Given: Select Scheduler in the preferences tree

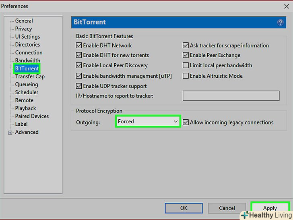Looking at the screenshot, I should tap(27, 92).
